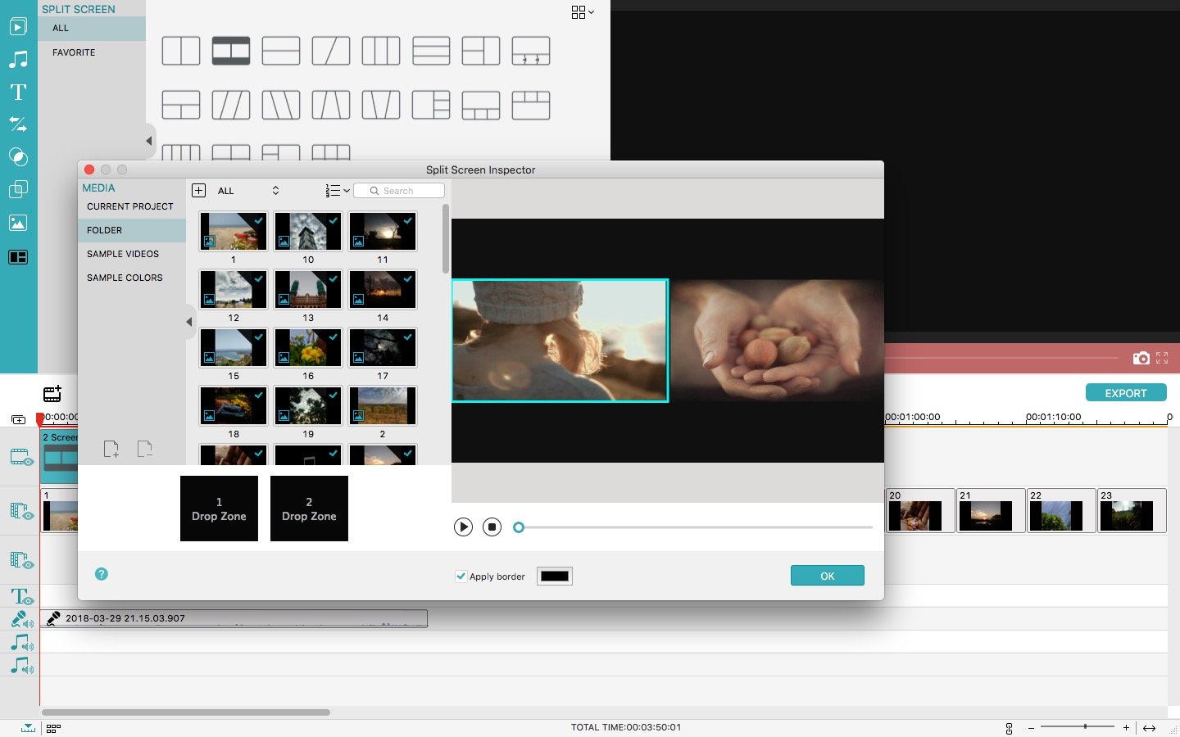Click the help question mark icon
Image resolution: width=1180 pixels, height=737 pixels.
(x=102, y=574)
